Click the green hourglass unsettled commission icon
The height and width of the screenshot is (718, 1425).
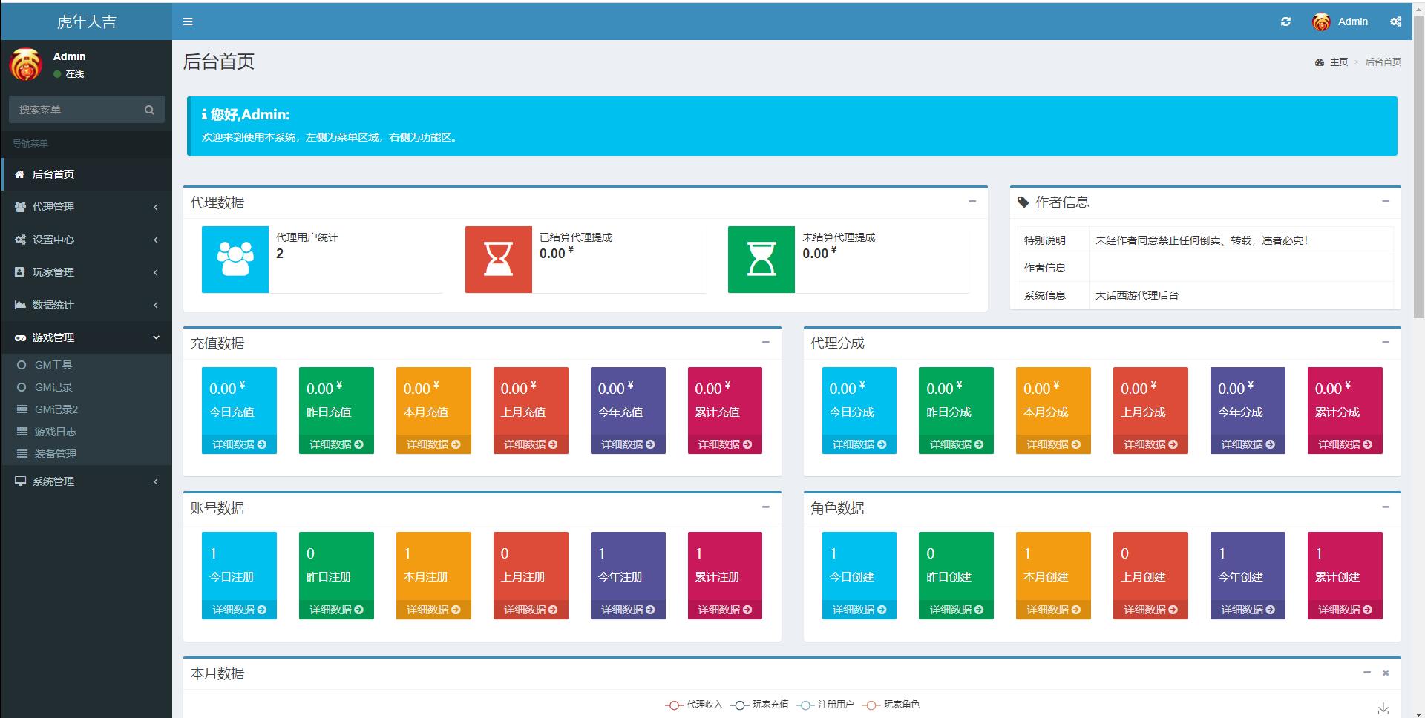761,260
